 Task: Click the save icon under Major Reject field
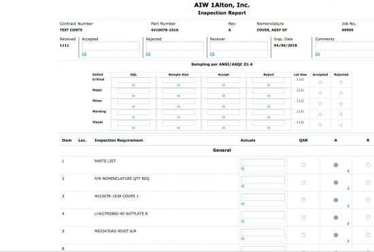point(269,96)
